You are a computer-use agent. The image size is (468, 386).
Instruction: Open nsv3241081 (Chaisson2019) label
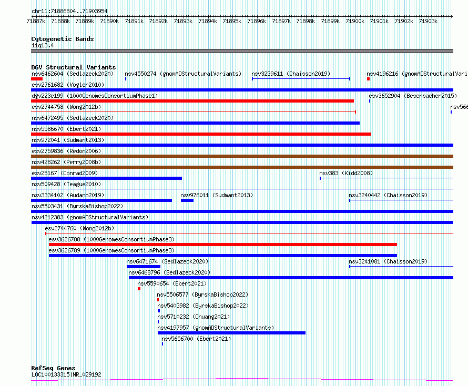(388, 261)
